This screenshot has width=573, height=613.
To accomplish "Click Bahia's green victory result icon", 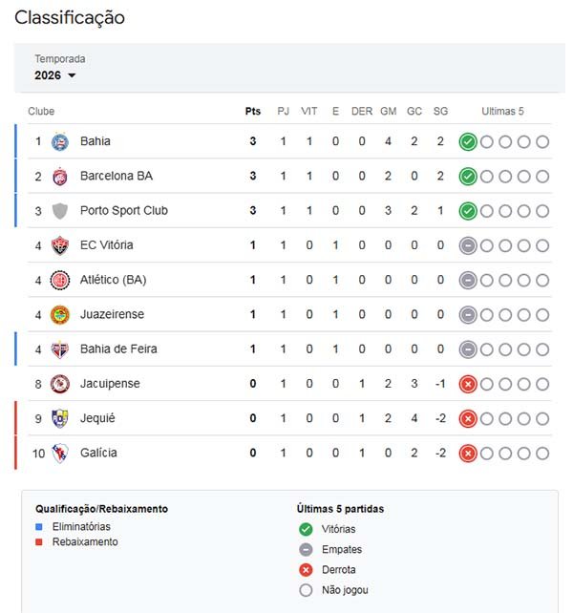I will tap(467, 141).
